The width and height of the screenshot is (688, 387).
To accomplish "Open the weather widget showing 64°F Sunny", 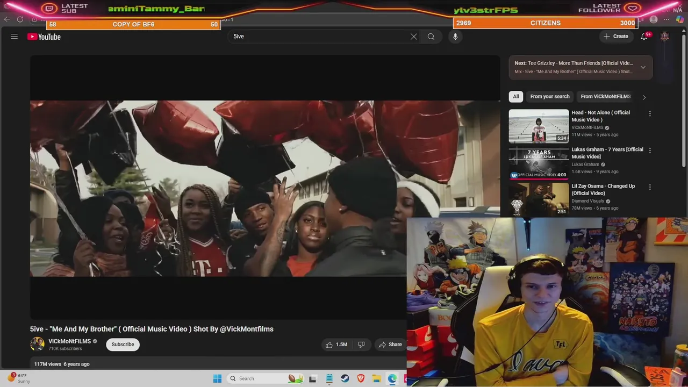I will [19, 378].
